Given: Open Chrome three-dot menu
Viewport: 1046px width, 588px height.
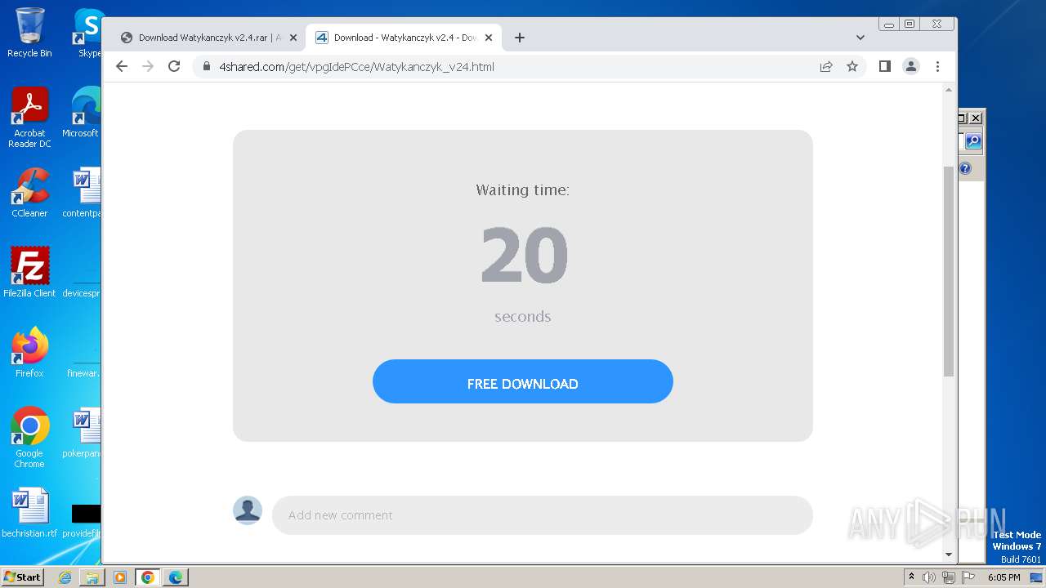Looking at the screenshot, I should pos(937,66).
